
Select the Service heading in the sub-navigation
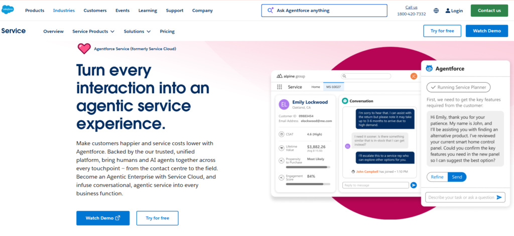pyautogui.click(x=14, y=31)
